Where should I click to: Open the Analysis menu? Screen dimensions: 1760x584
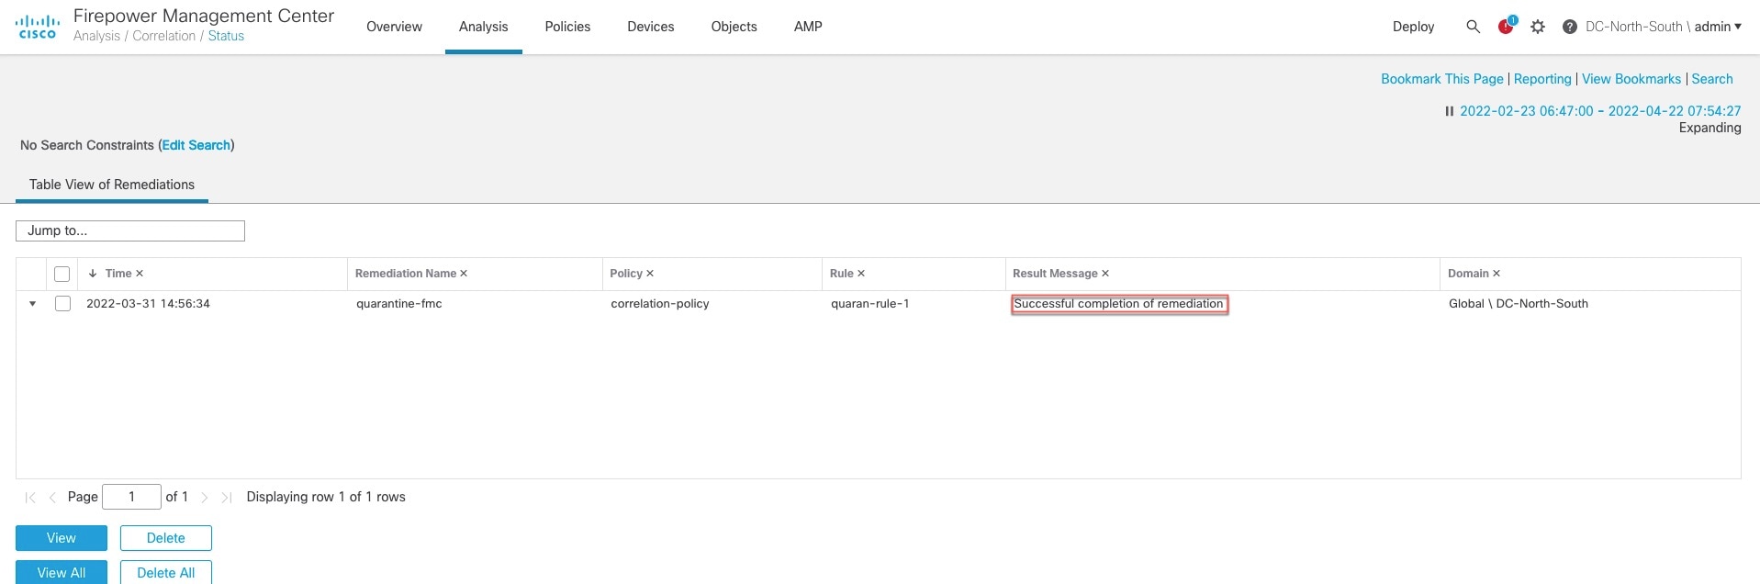(484, 27)
